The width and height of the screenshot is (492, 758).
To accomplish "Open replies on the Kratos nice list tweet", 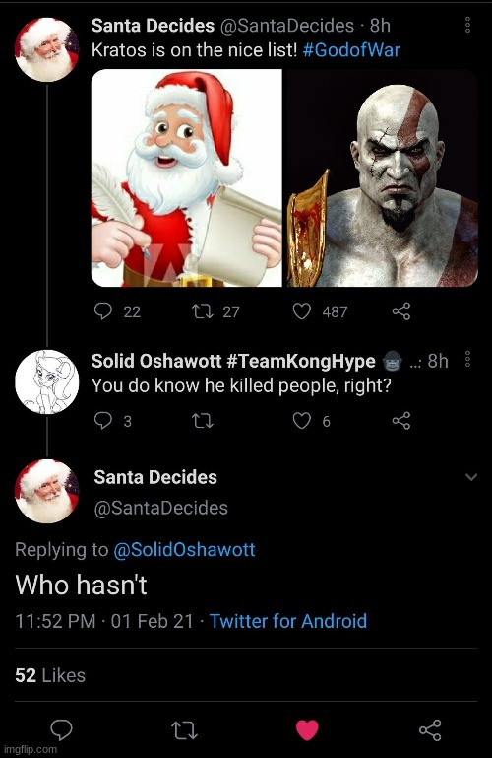I will (102, 311).
